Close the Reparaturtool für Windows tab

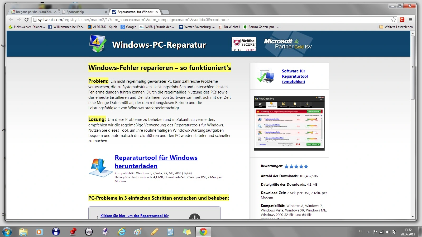click(157, 12)
